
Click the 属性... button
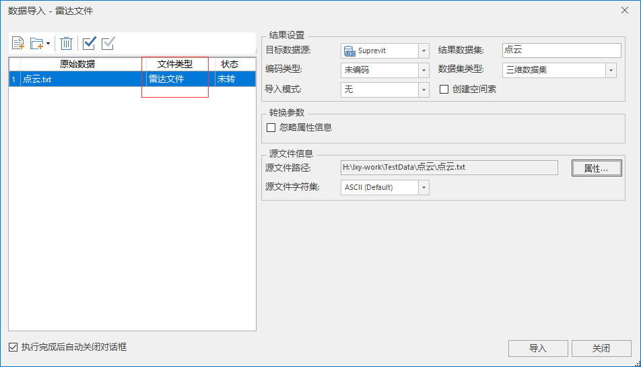(x=597, y=168)
